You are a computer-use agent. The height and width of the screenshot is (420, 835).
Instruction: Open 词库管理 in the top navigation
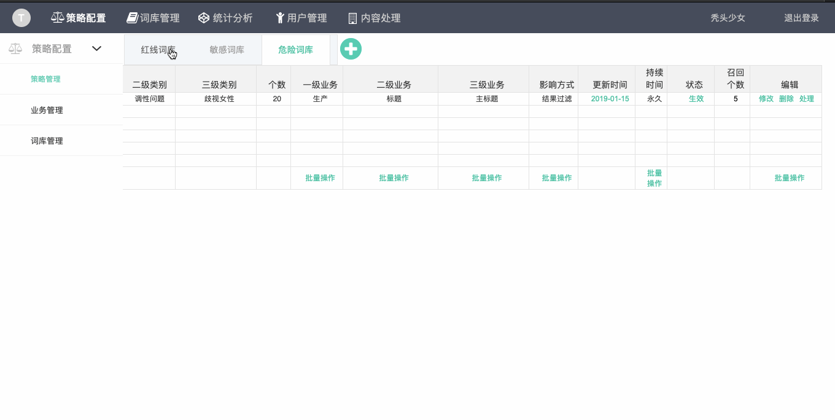[x=160, y=18]
